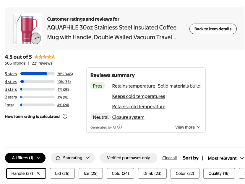The image size is (245, 184).
Task: Open the Retains temperature pros link
Action: [134, 86]
